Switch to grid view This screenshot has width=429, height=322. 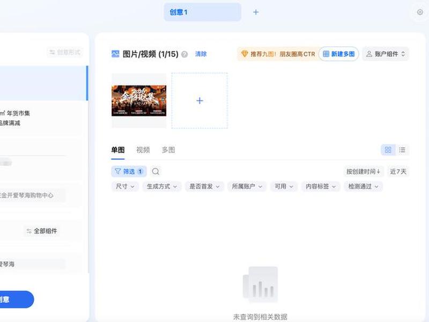(x=388, y=150)
